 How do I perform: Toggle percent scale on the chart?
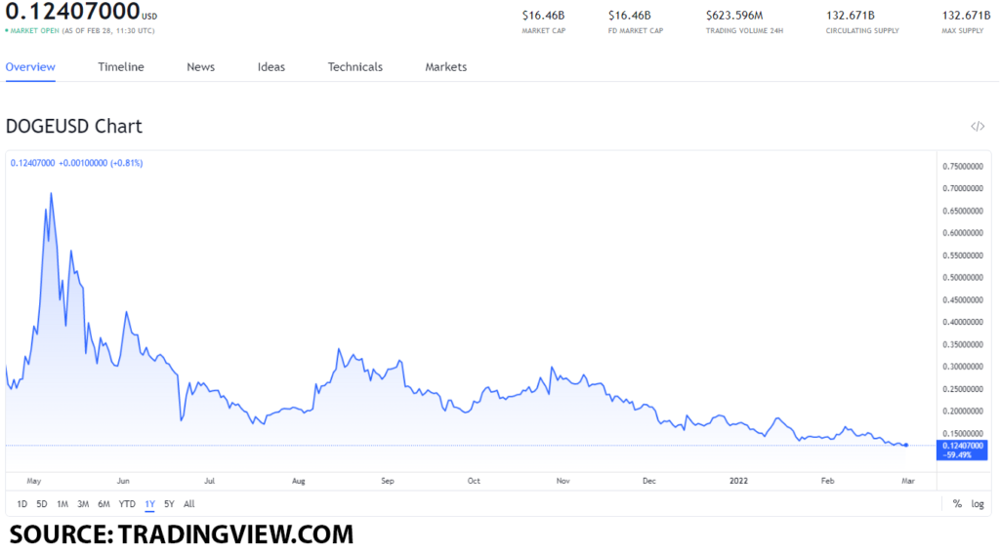pyautogui.click(x=957, y=504)
